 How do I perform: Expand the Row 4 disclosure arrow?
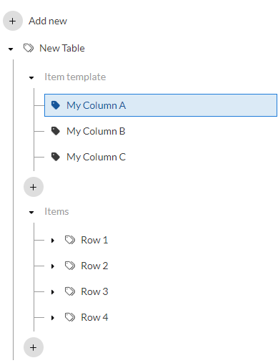tap(53, 318)
